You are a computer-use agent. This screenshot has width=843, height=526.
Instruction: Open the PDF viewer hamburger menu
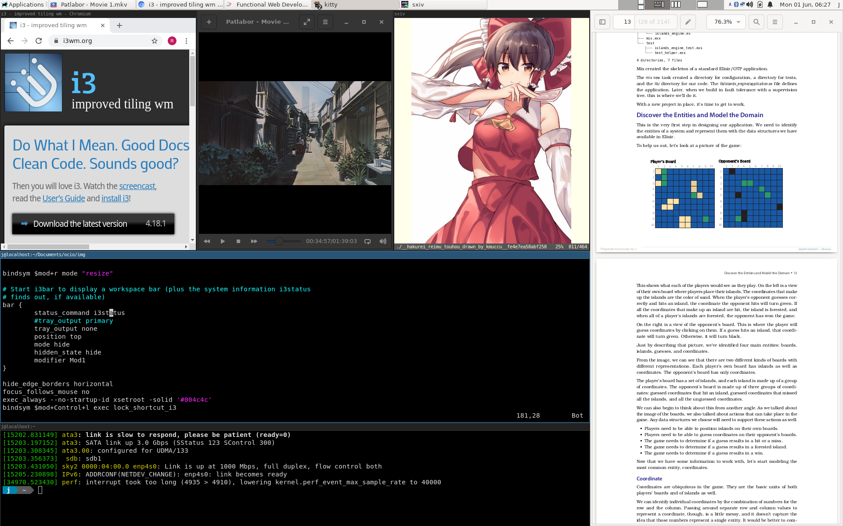point(775,22)
